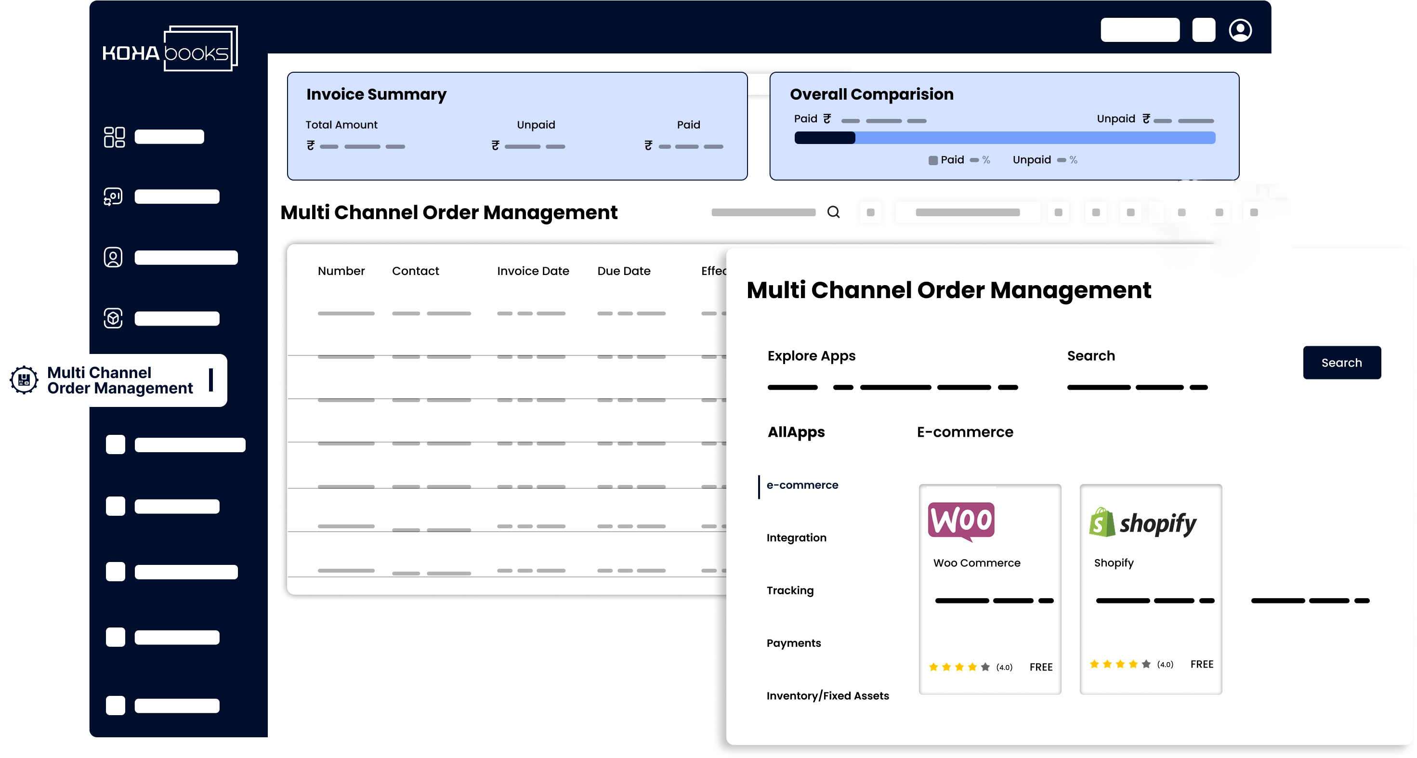This screenshot has width=1417, height=758.
Task: Click the Multi Channel Order Management gear icon
Action: coord(24,379)
